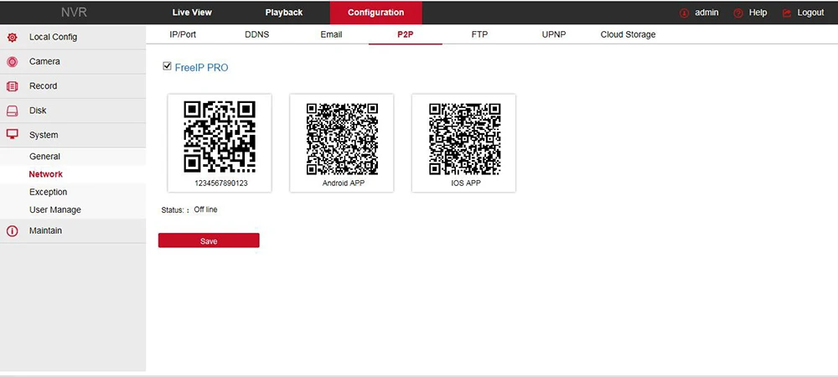Click the Help question-mark icon

tap(738, 13)
